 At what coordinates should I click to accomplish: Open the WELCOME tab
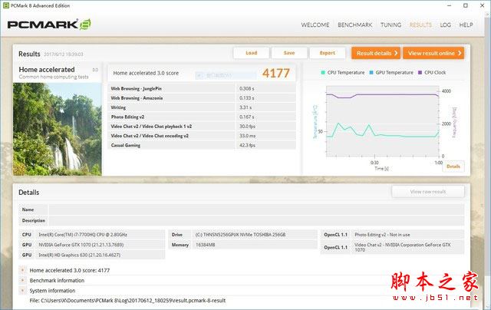pyautogui.click(x=315, y=25)
